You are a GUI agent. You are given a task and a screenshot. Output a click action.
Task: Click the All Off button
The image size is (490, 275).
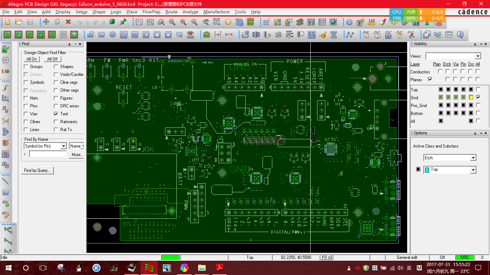tap(52, 59)
